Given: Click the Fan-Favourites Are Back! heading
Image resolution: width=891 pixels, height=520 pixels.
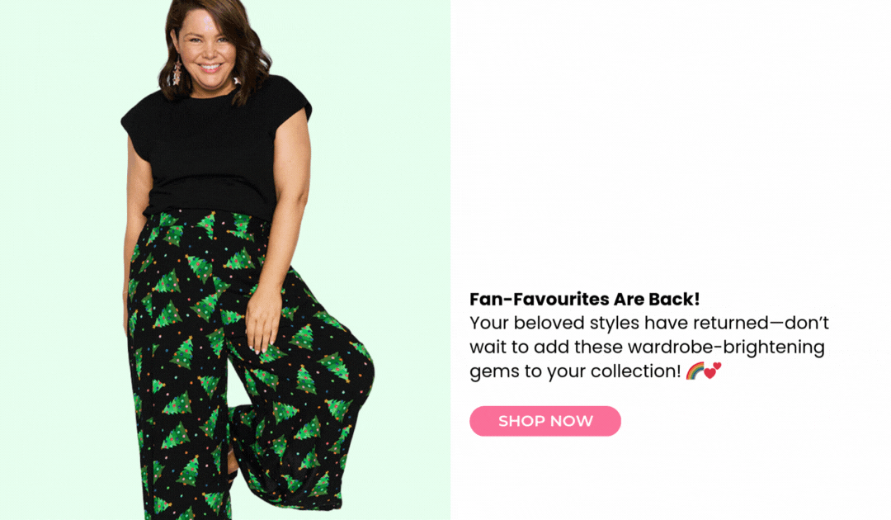Looking at the screenshot, I should click(584, 299).
